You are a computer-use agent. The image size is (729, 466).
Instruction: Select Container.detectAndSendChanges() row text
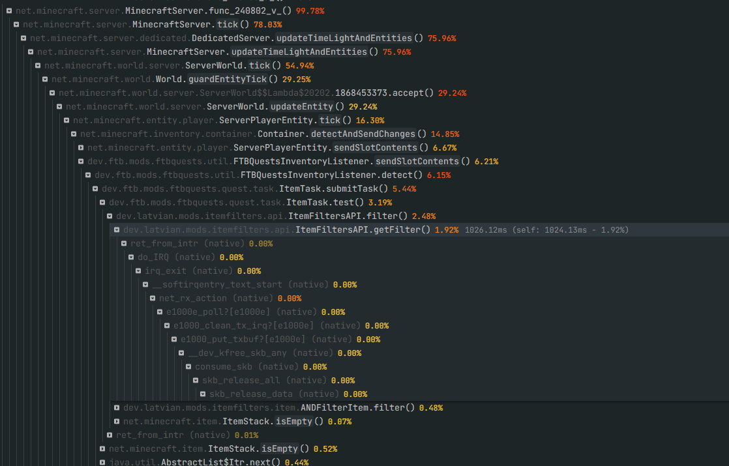pos(253,134)
